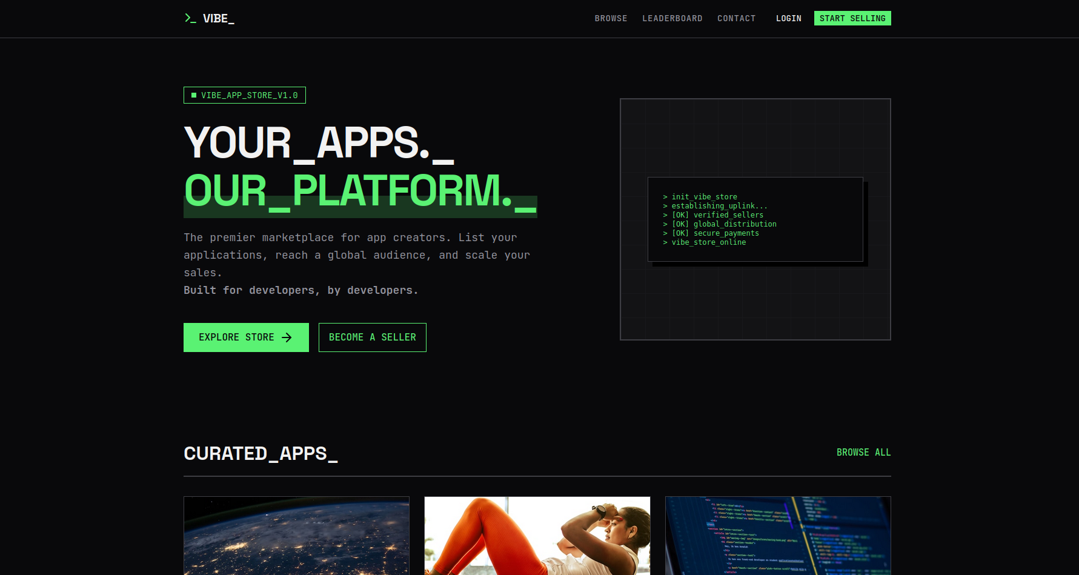The image size is (1079, 575).
Task: Click the terminal window showing init_vibe_store
Action: (755, 219)
